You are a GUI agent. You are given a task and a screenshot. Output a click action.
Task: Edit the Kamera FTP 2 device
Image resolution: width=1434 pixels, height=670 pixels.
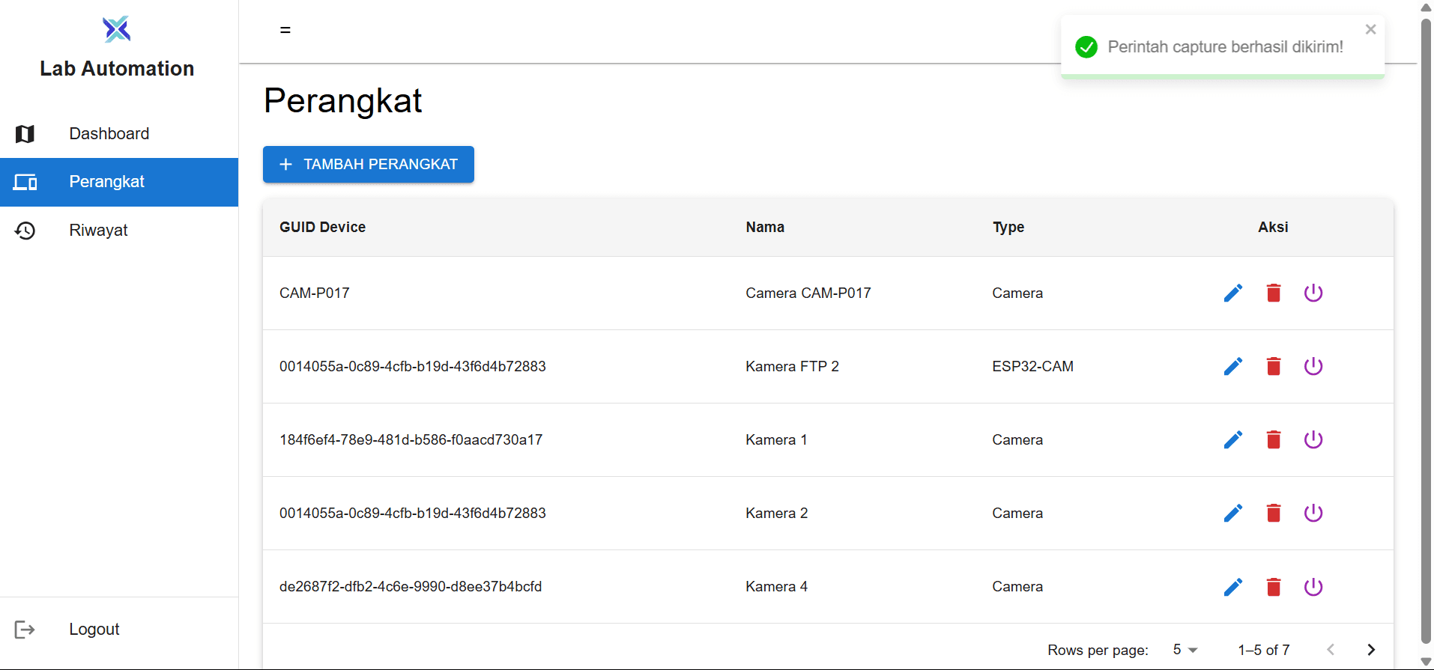click(x=1232, y=366)
